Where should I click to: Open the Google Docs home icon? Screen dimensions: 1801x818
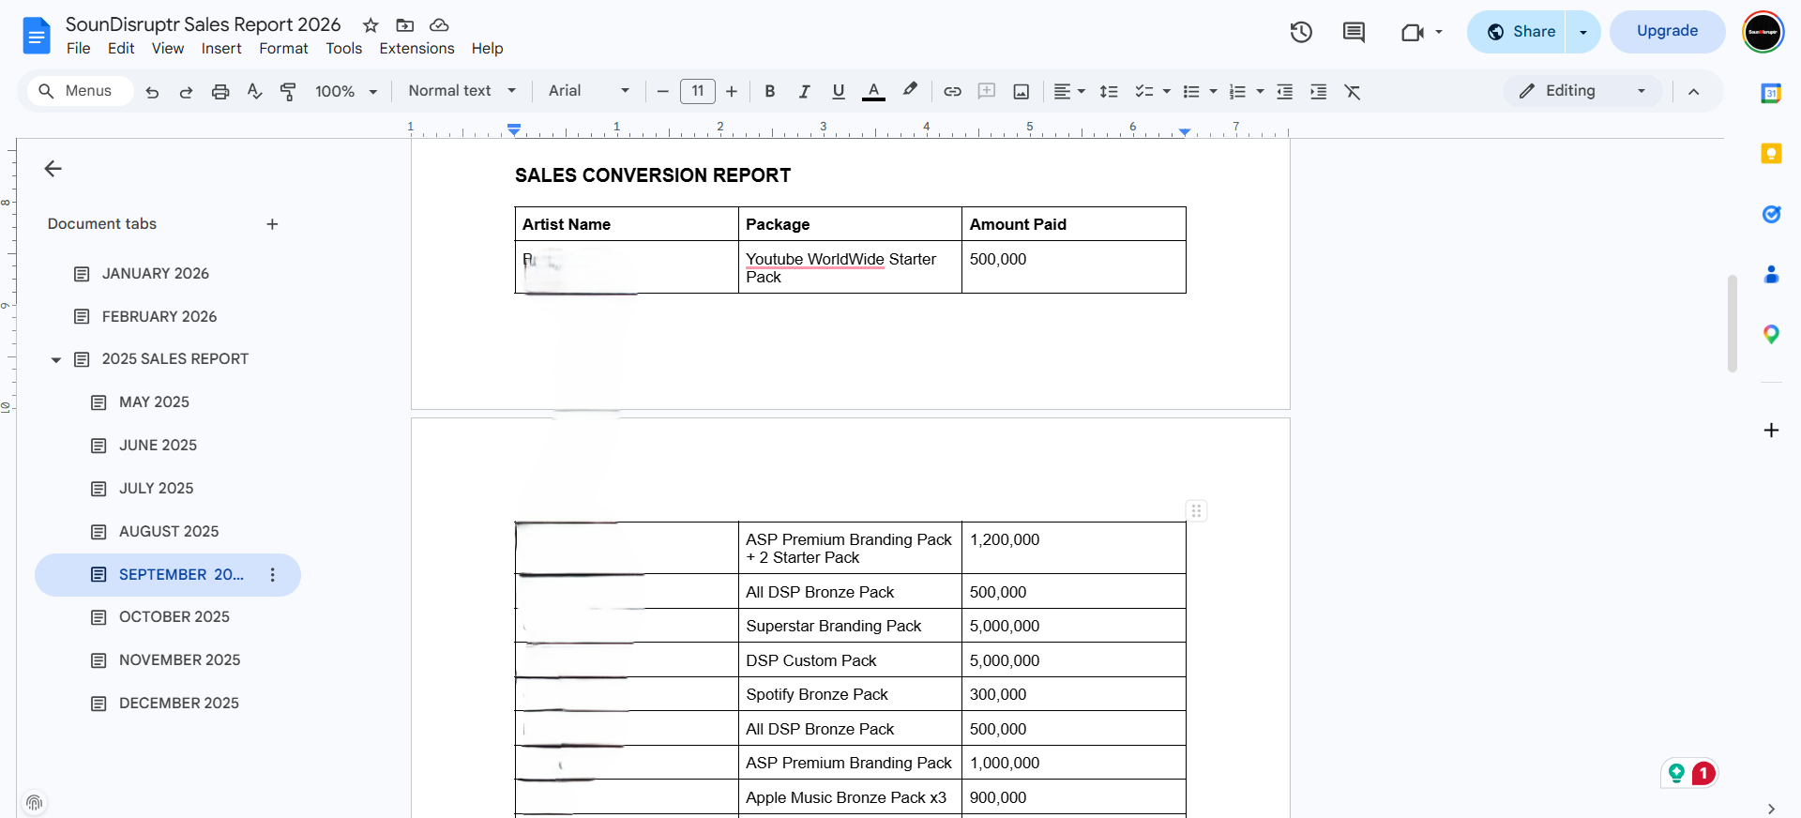[37, 36]
